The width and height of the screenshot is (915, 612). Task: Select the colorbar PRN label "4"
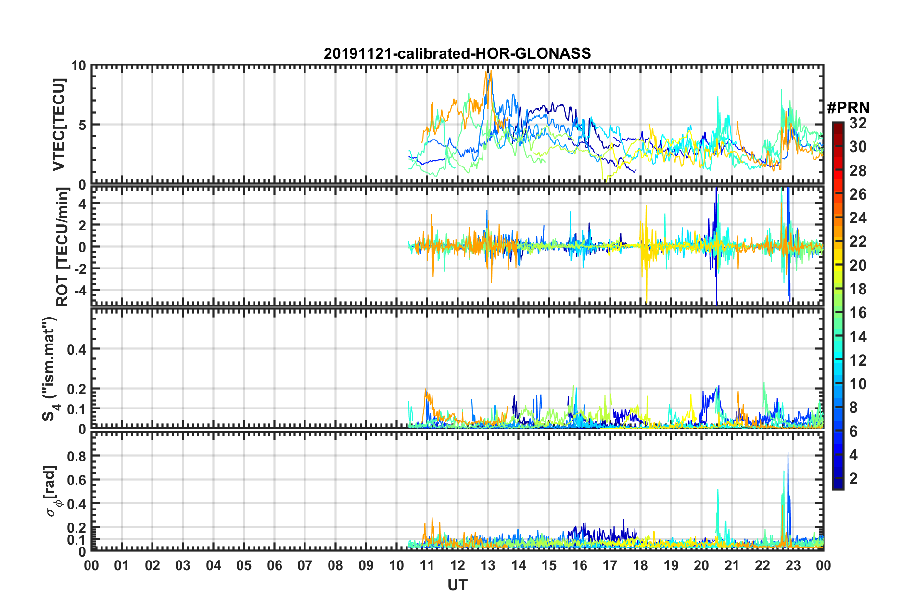(853, 455)
